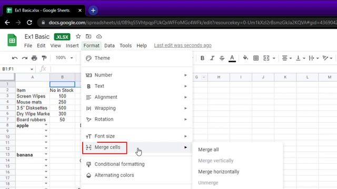Open the Fill color picker
The height and width of the screenshot is (189, 337).
pos(245,58)
